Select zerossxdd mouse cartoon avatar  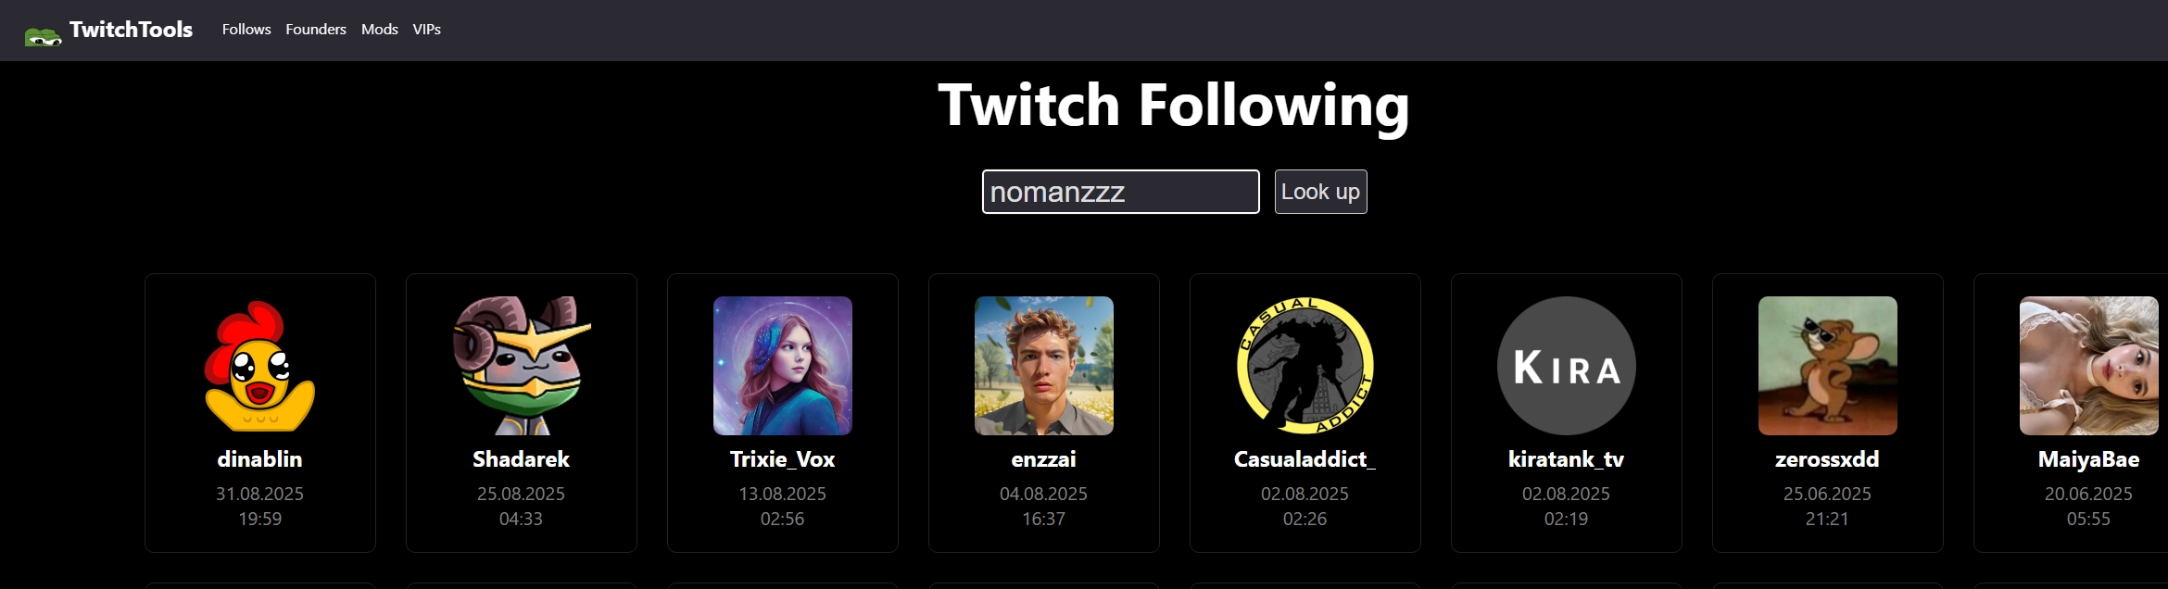[1828, 366]
